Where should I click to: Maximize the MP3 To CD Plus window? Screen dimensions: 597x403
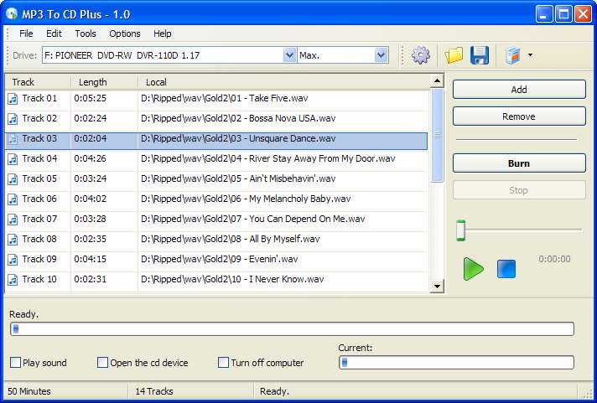(563, 14)
